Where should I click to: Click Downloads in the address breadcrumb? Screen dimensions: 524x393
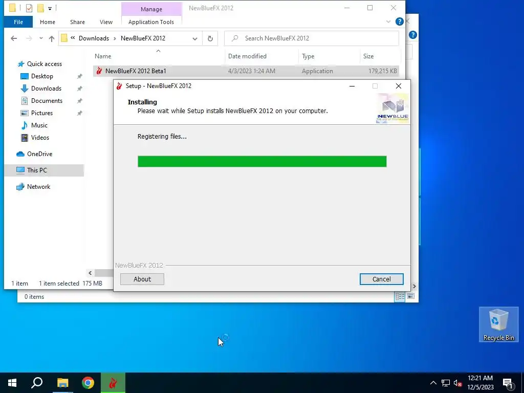point(94,38)
